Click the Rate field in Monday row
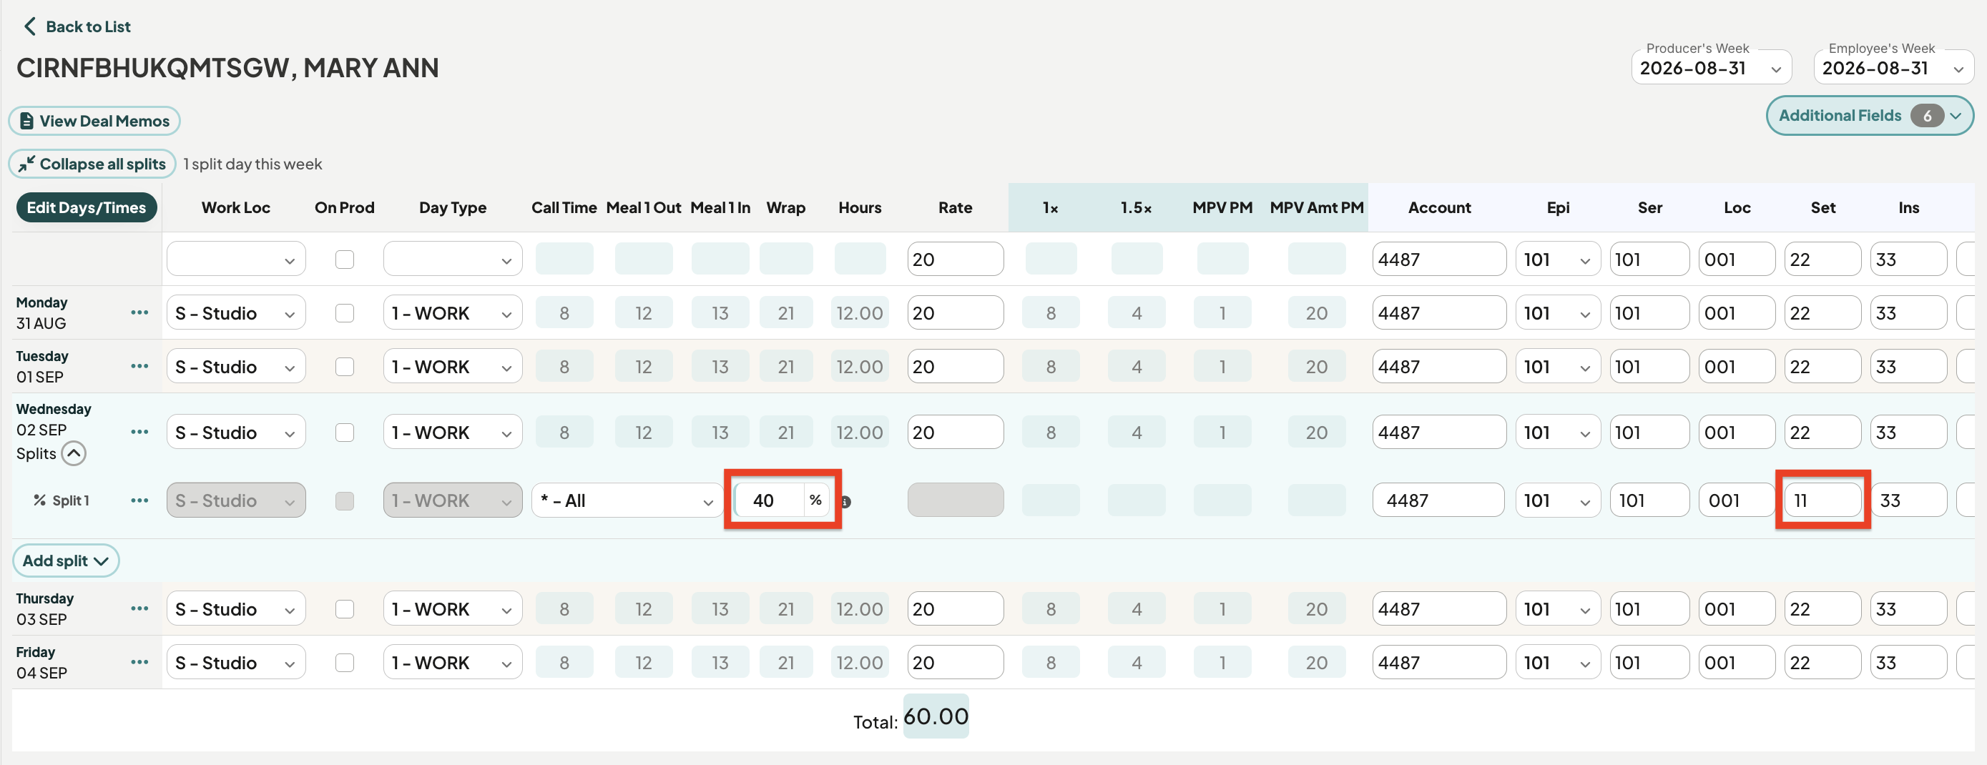Image resolution: width=1987 pixels, height=765 pixels. [x=955, y=313]
